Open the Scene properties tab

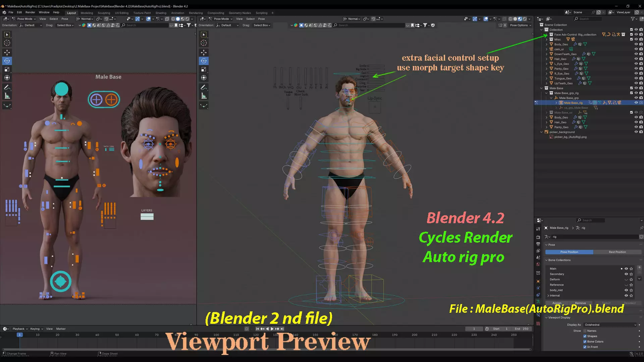coord(538,257)
